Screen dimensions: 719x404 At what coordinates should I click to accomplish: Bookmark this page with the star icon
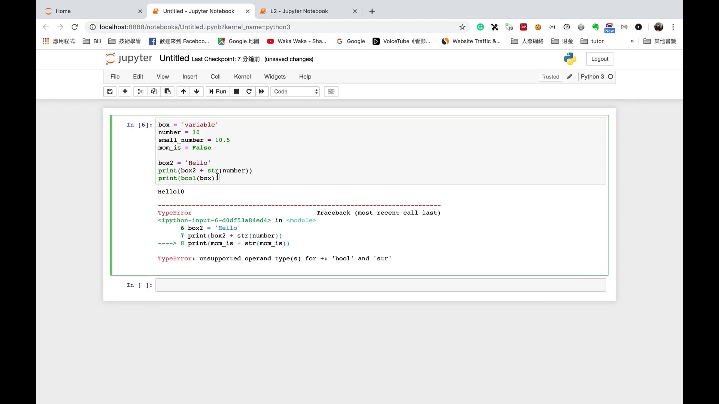[462, 27]
